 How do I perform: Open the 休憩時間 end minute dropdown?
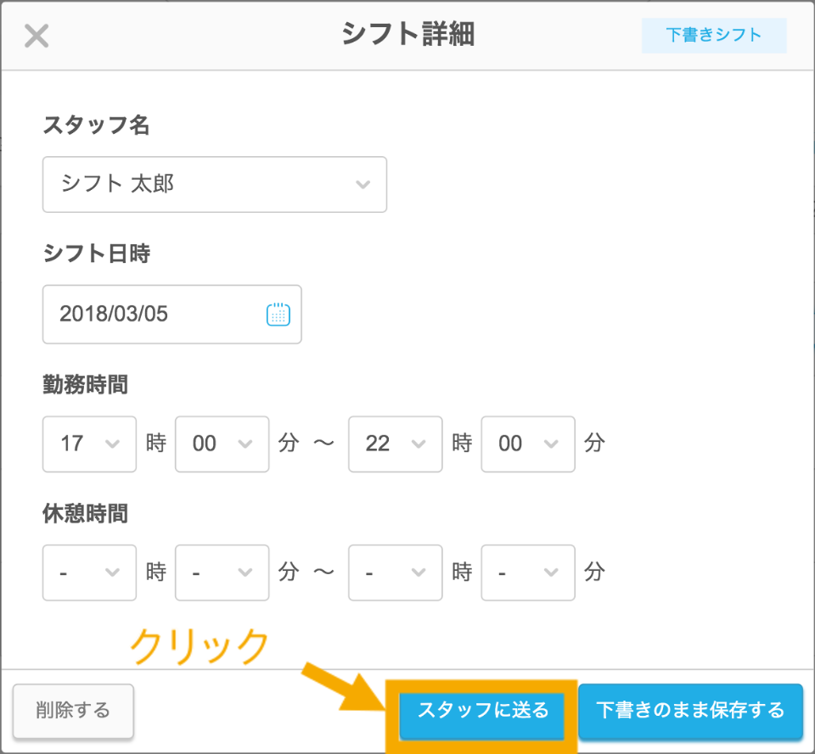pyautogui.click(x=527, y=572)
